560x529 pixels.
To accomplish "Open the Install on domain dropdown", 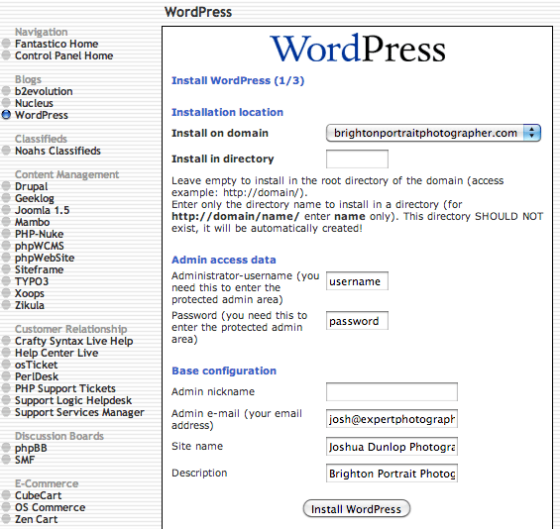I will 433,133.
